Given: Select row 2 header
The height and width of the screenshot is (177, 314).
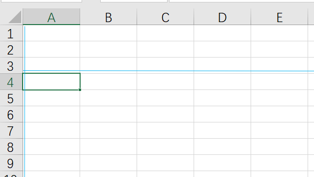Looking at the screenshot, I should pyautogui.click(x=11, y=50).
